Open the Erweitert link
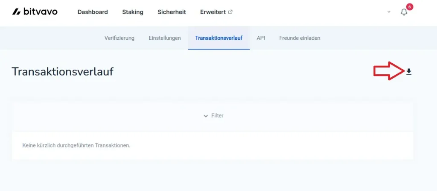This screenshot has width=437, height=191. (213, 12)
